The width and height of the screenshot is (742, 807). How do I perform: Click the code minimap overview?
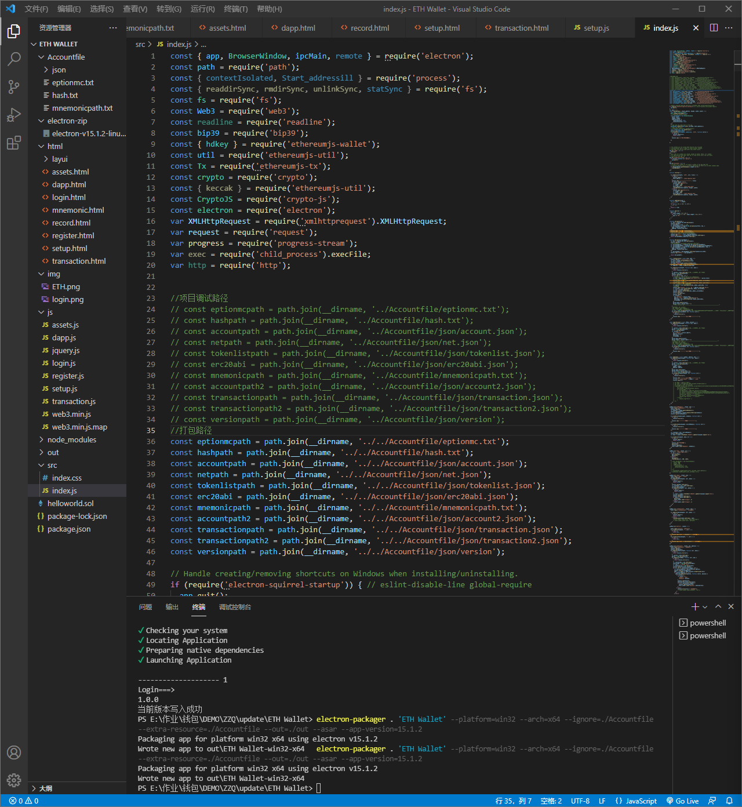(x=701, y=322)
